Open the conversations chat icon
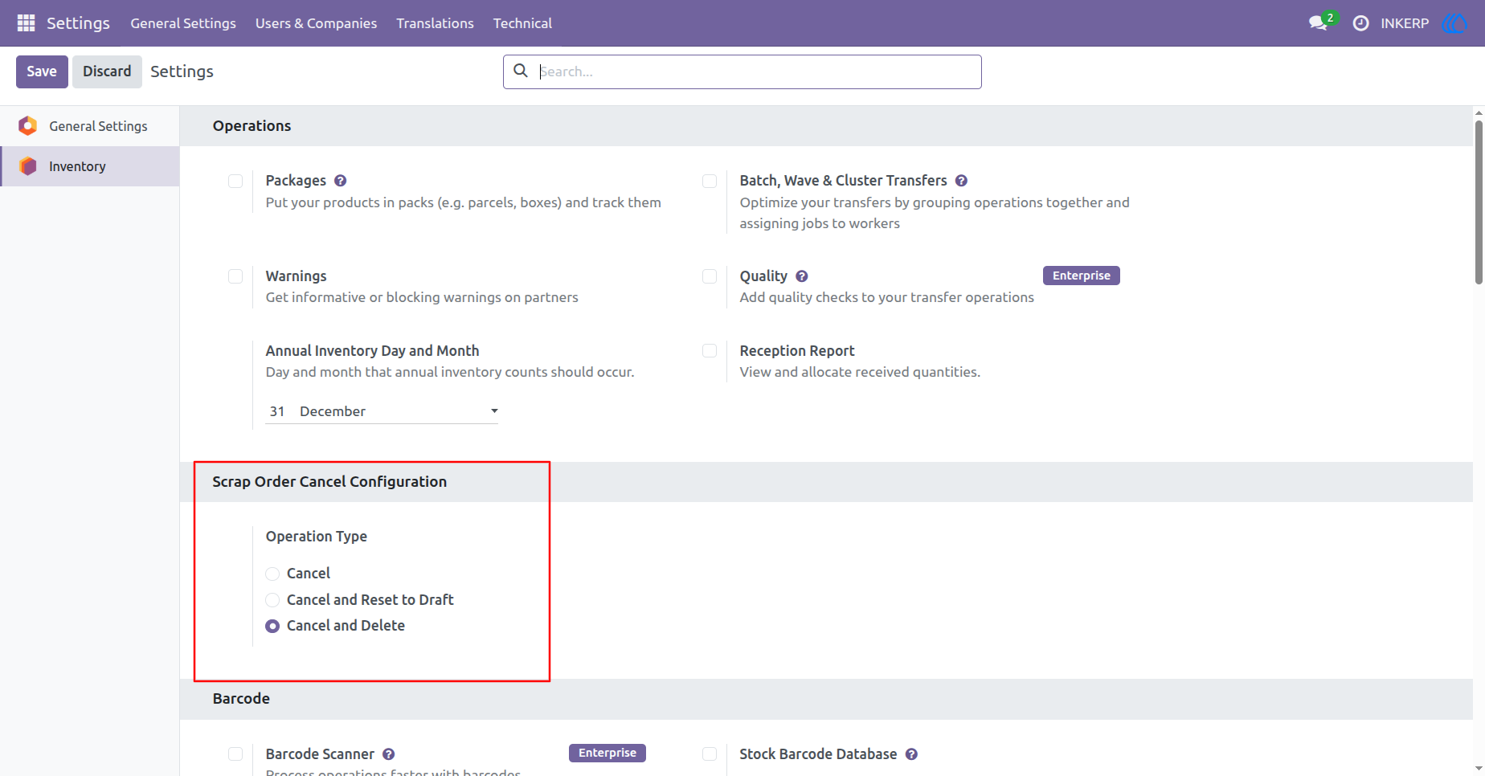Image resolution: width=1485 pixels, height=776 pixels. 1318,23
